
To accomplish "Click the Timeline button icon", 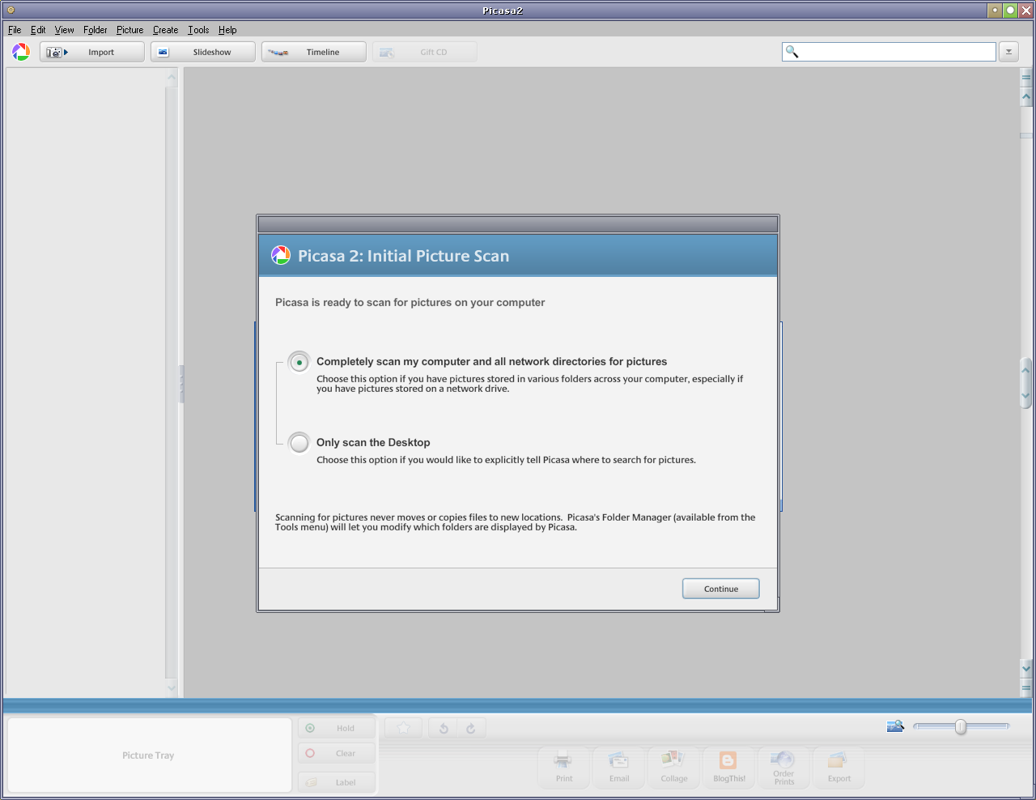I will tap(278, 52).
